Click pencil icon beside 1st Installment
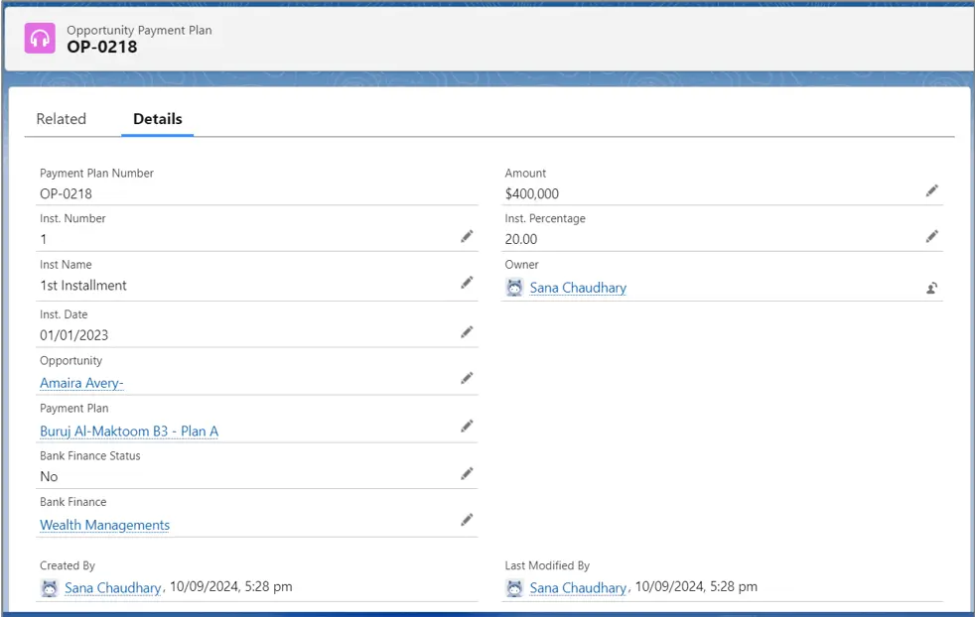Image resolution: width=975 pixels, height=617 pixels. point(467,283)
